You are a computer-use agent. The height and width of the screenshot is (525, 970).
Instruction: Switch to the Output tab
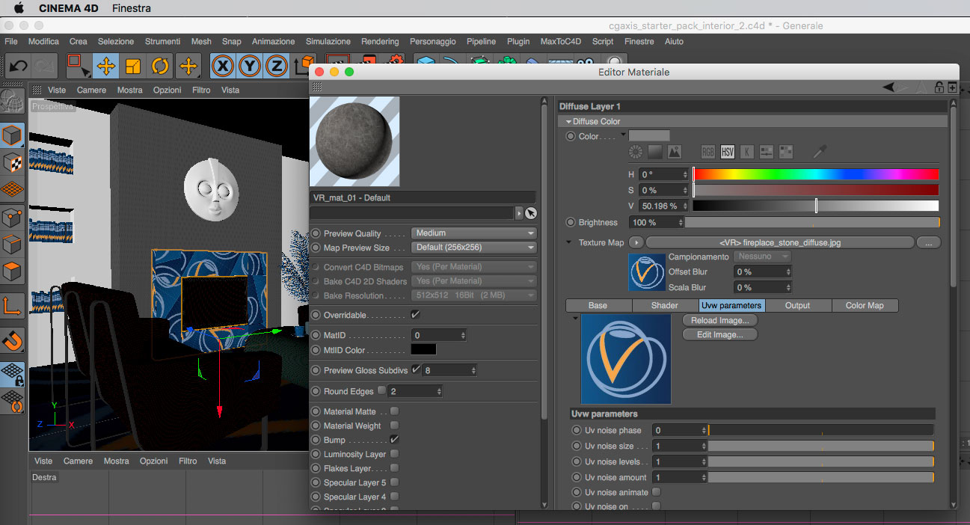[x=797, y=305]
